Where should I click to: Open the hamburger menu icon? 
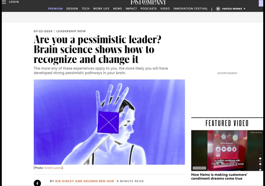(4, 2)
